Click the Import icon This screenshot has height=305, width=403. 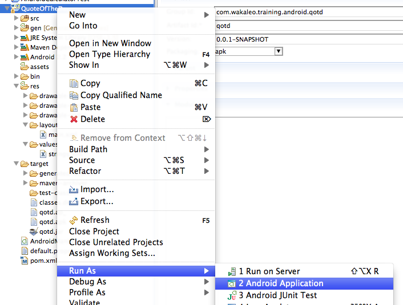tap(74, 190)
